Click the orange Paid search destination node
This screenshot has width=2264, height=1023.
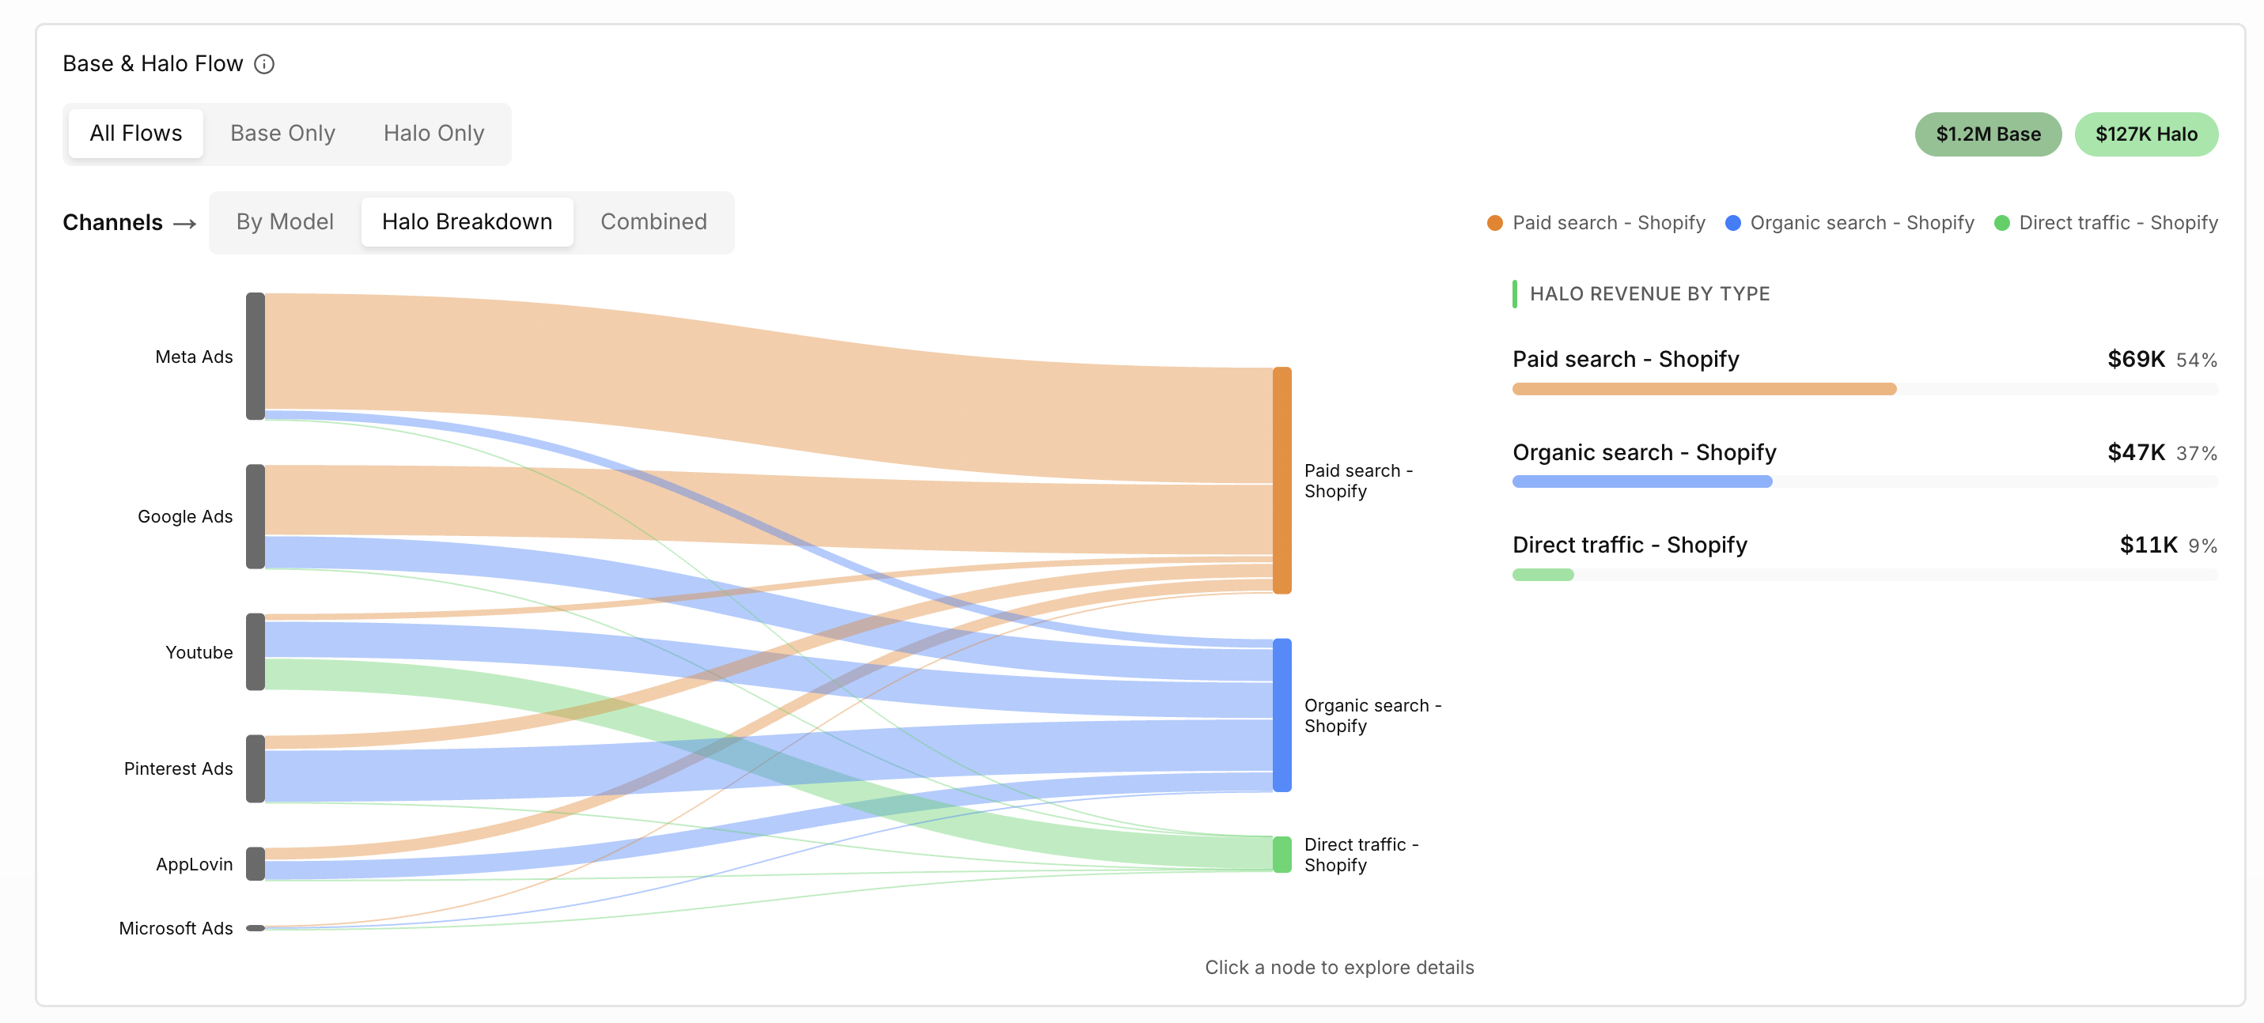pos(1282,481)
